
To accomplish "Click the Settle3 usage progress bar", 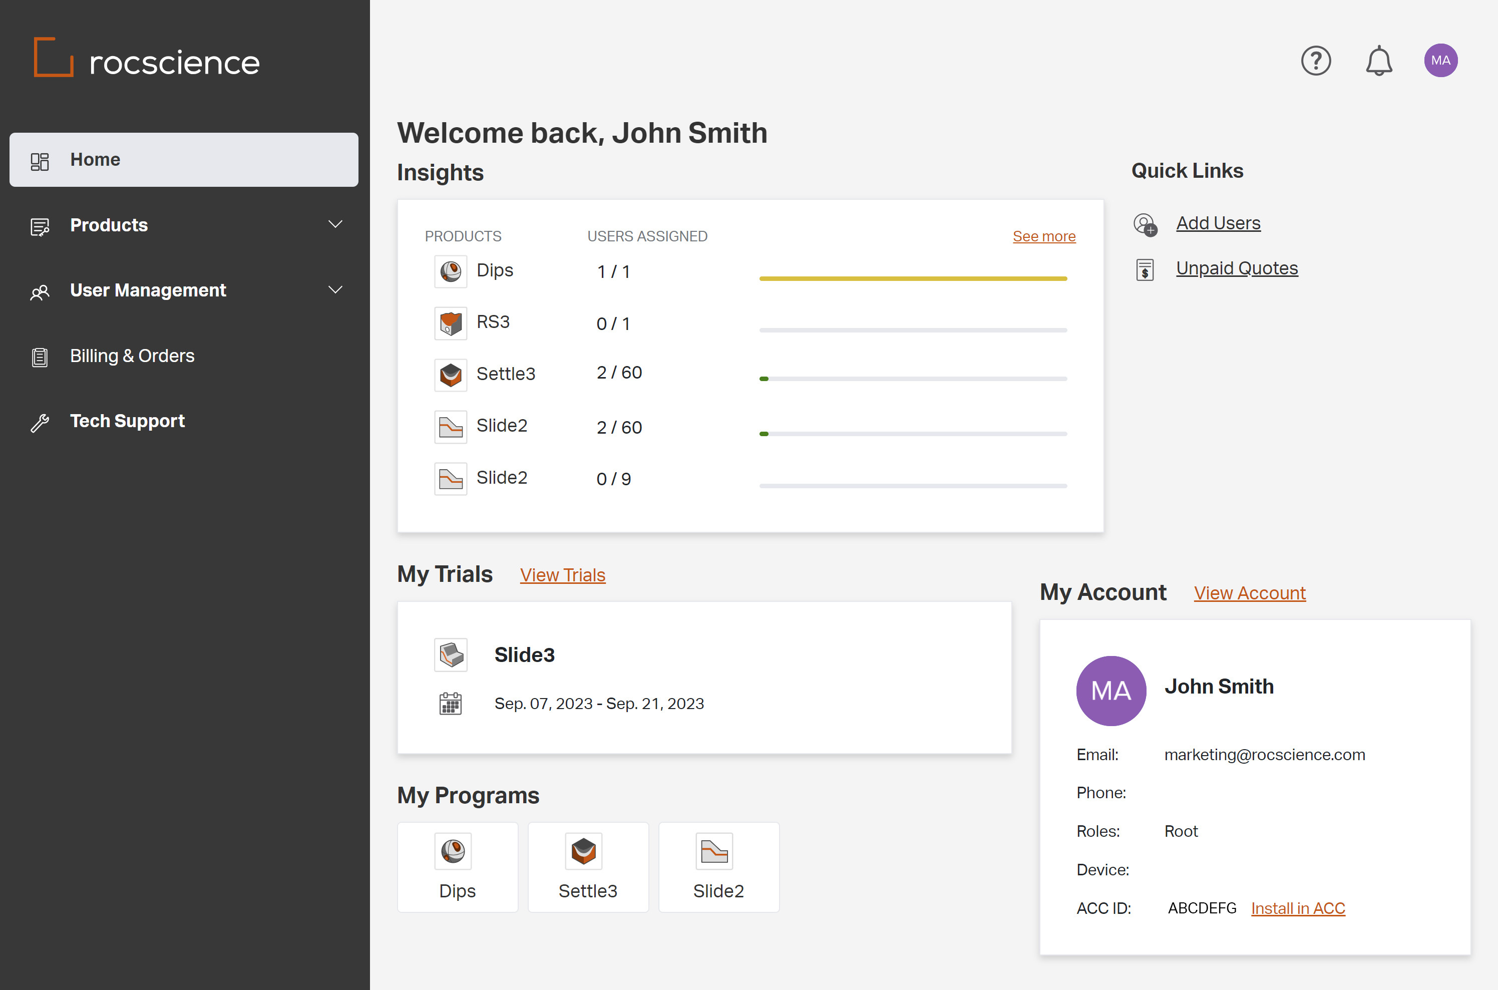I will tap(913, 379).
